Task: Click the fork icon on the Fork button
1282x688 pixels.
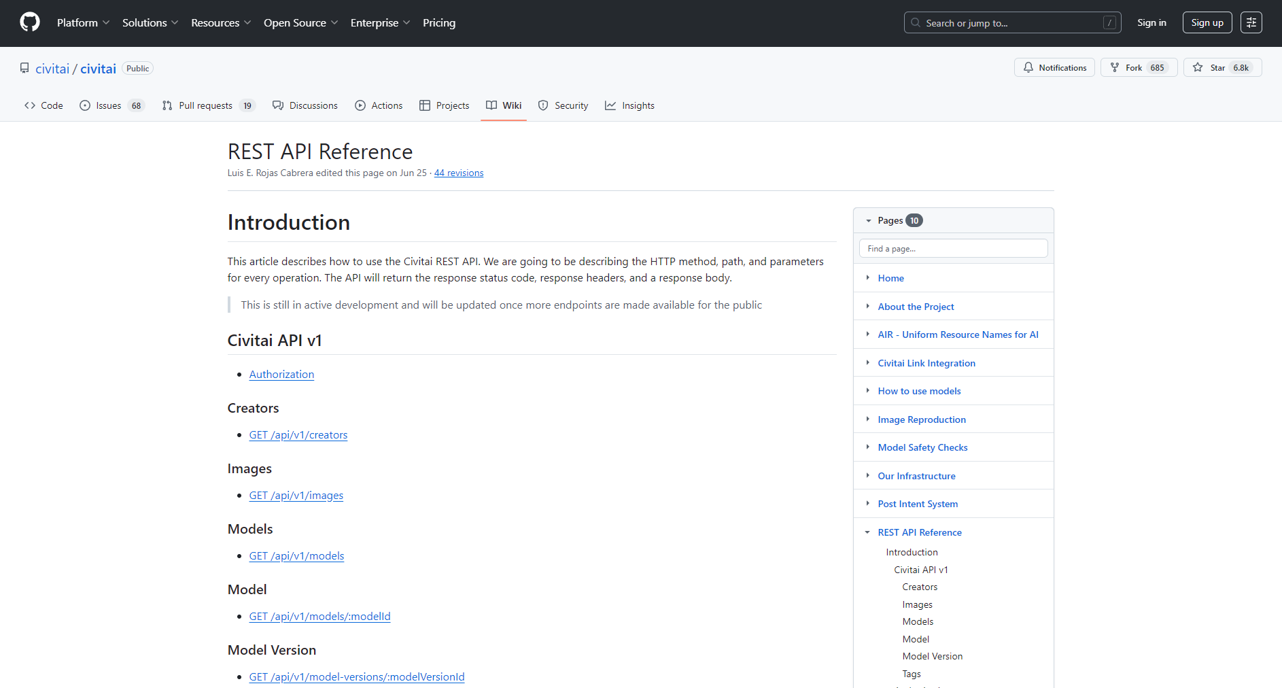Action: [1115, 67]
